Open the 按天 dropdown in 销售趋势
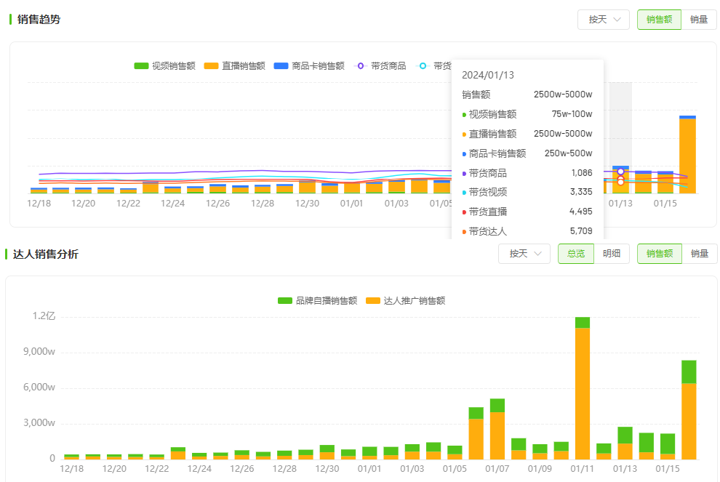Image resolution: width=720 pixels, height=482 pixels. pyautogui.click(x=603, y=20)
